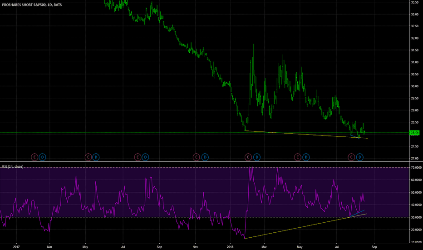
Task: Open dividend marker D from February 2018
Action: [257, 157]
